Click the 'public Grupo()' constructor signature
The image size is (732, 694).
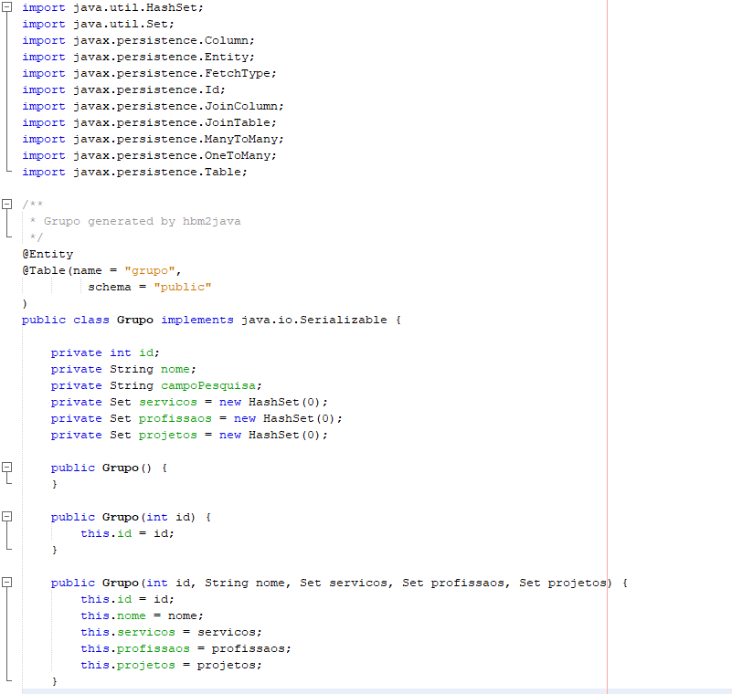(101, 468)
